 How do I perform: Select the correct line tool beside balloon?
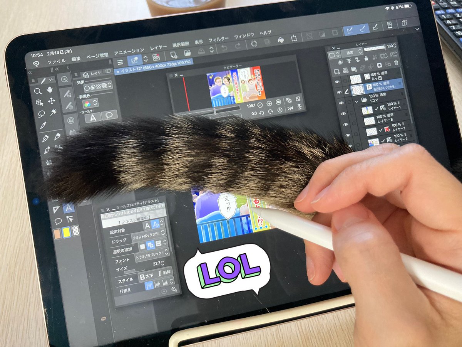pyautogui.click(x=70, y=219)
